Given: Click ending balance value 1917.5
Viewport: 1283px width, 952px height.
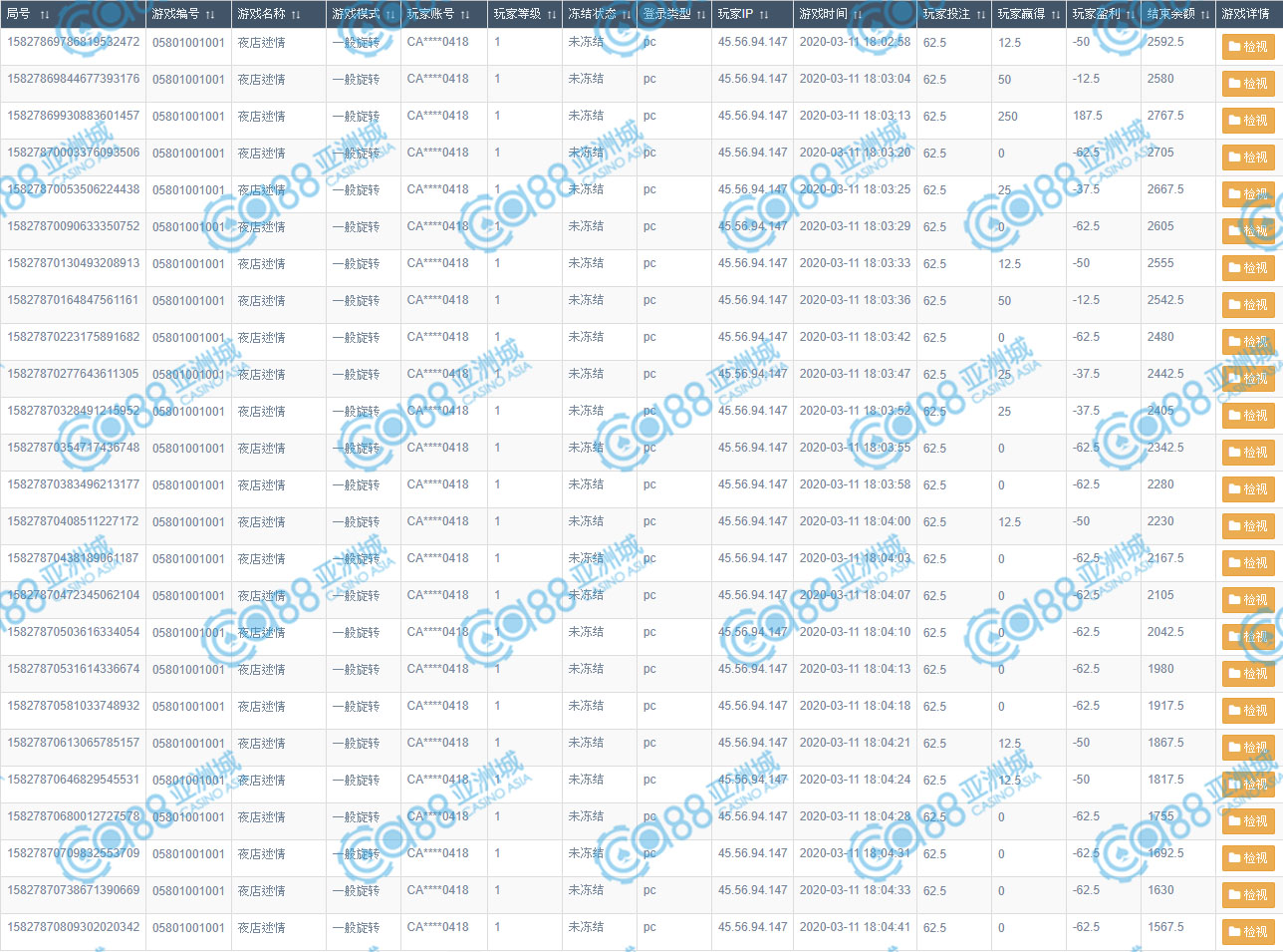Looking at the screenshot, I should [x=1165, y=706].
